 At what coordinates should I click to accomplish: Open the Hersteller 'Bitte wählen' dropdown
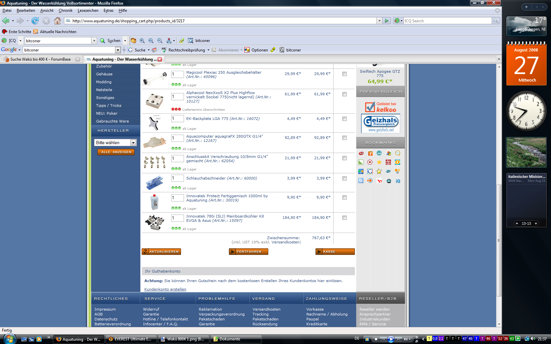click(x=115, y=143)
